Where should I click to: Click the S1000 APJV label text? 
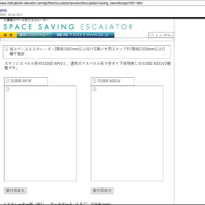(x=21, y=81)
